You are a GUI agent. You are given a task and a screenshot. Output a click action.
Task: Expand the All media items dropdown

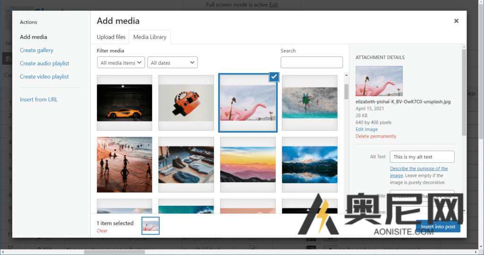[121, 62]
